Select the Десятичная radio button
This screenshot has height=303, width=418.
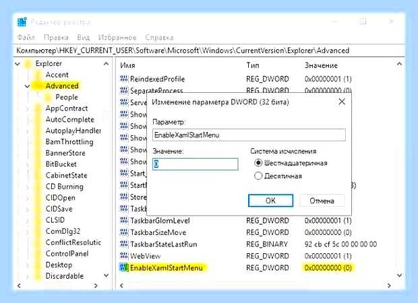click(258, 176)
